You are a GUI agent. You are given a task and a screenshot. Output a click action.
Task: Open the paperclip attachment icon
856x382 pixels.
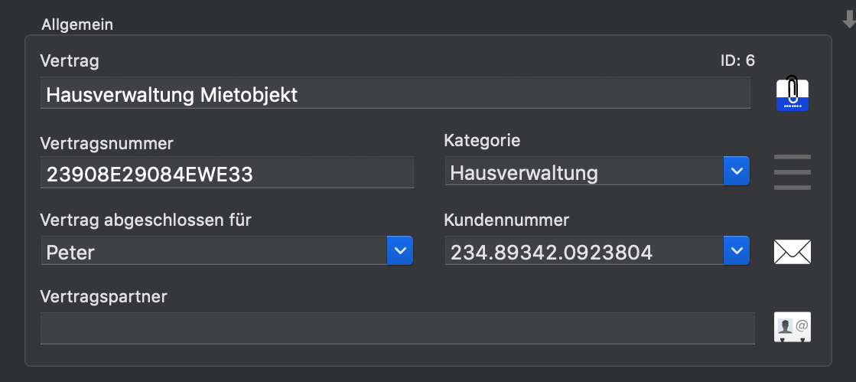point(793,93)
